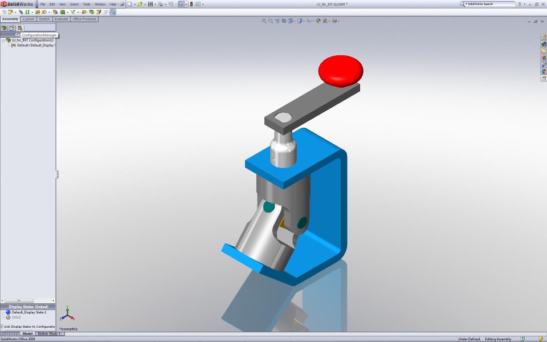This screenshot has height=342, width=547.
Task: Open the red task pane Search icon
Action: [544, 58]
